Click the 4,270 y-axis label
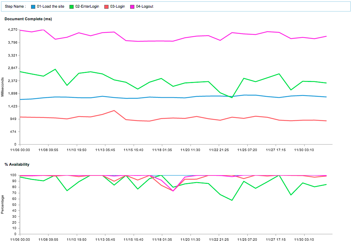Screen dimensions: 351x247 13,30
